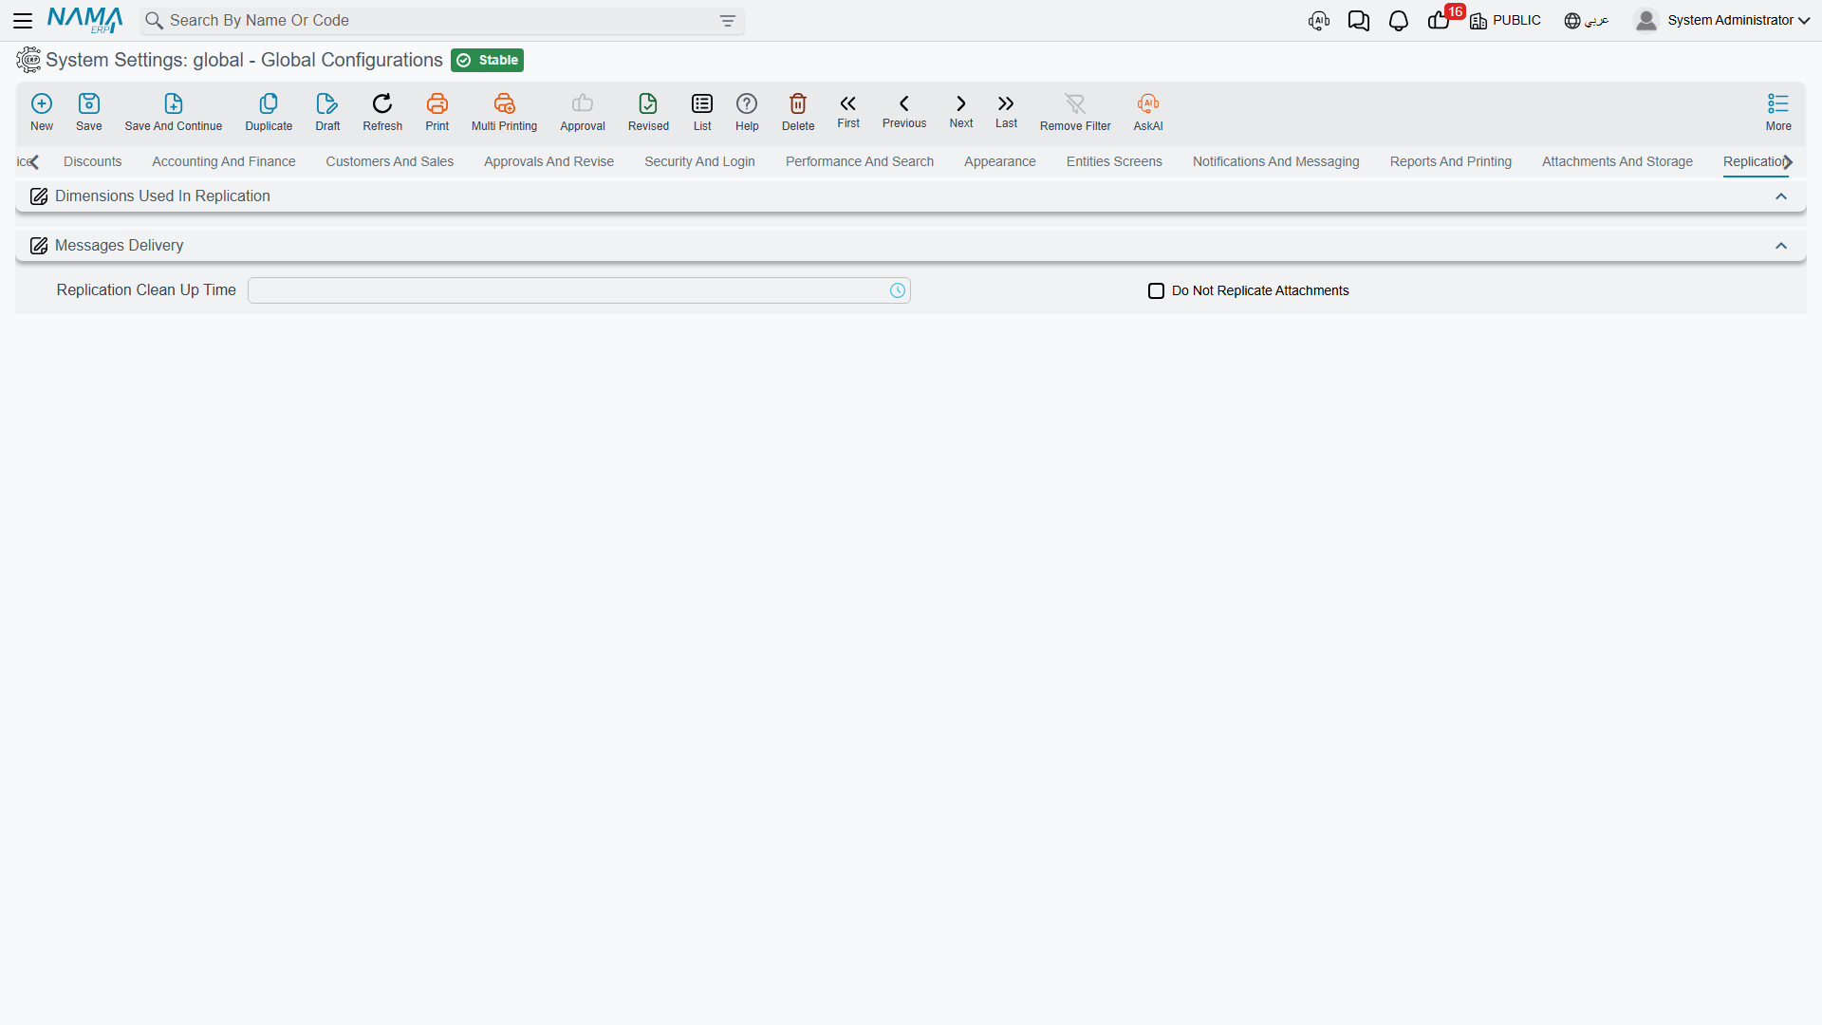
Task: Open the chat messages icon
Action: point(1359,21)
